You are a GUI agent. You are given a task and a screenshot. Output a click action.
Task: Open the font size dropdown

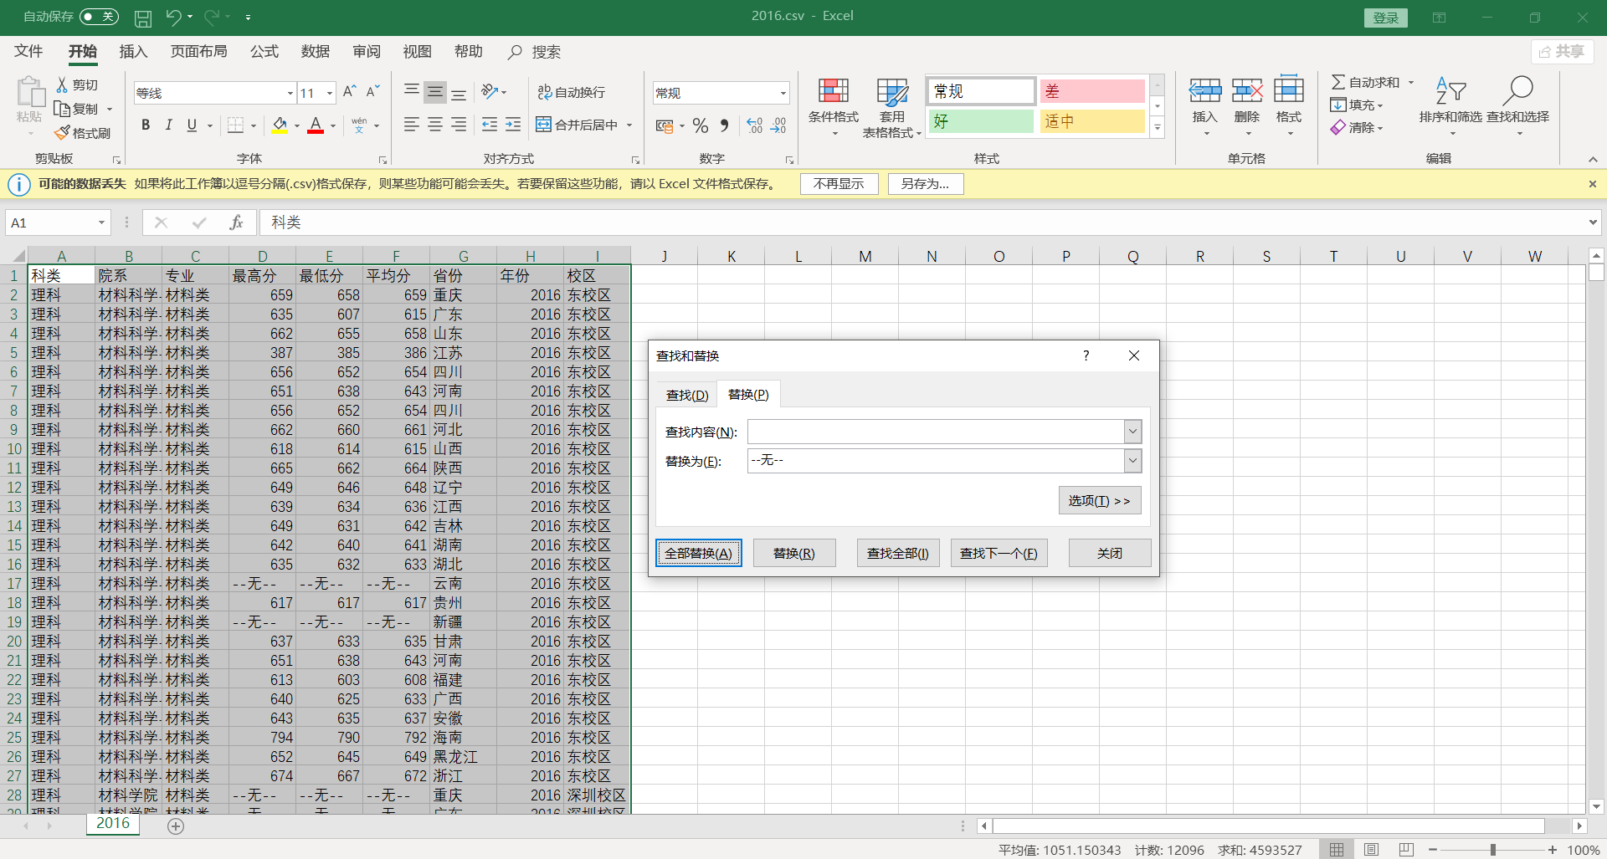tap(330, 93)
